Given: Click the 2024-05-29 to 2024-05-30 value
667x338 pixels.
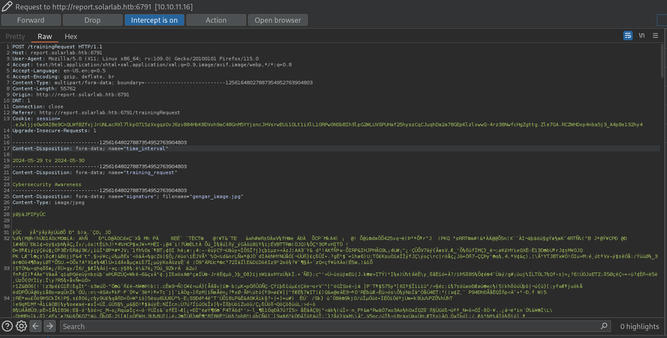Looking at the screenshot, I should point(48,160).
